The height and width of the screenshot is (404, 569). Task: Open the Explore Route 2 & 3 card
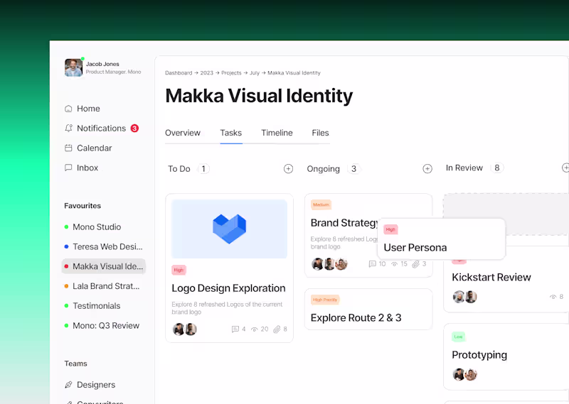tap(368, 310)
